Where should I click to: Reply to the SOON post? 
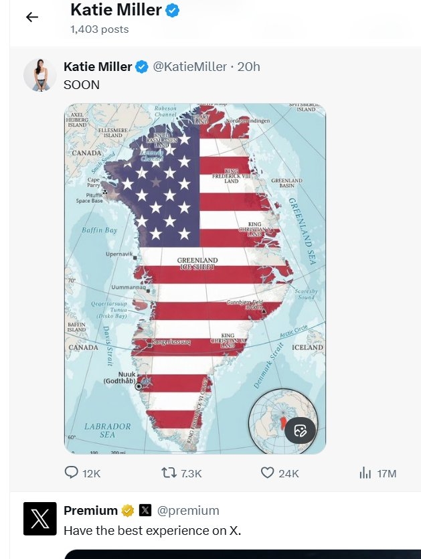(72, 473)
